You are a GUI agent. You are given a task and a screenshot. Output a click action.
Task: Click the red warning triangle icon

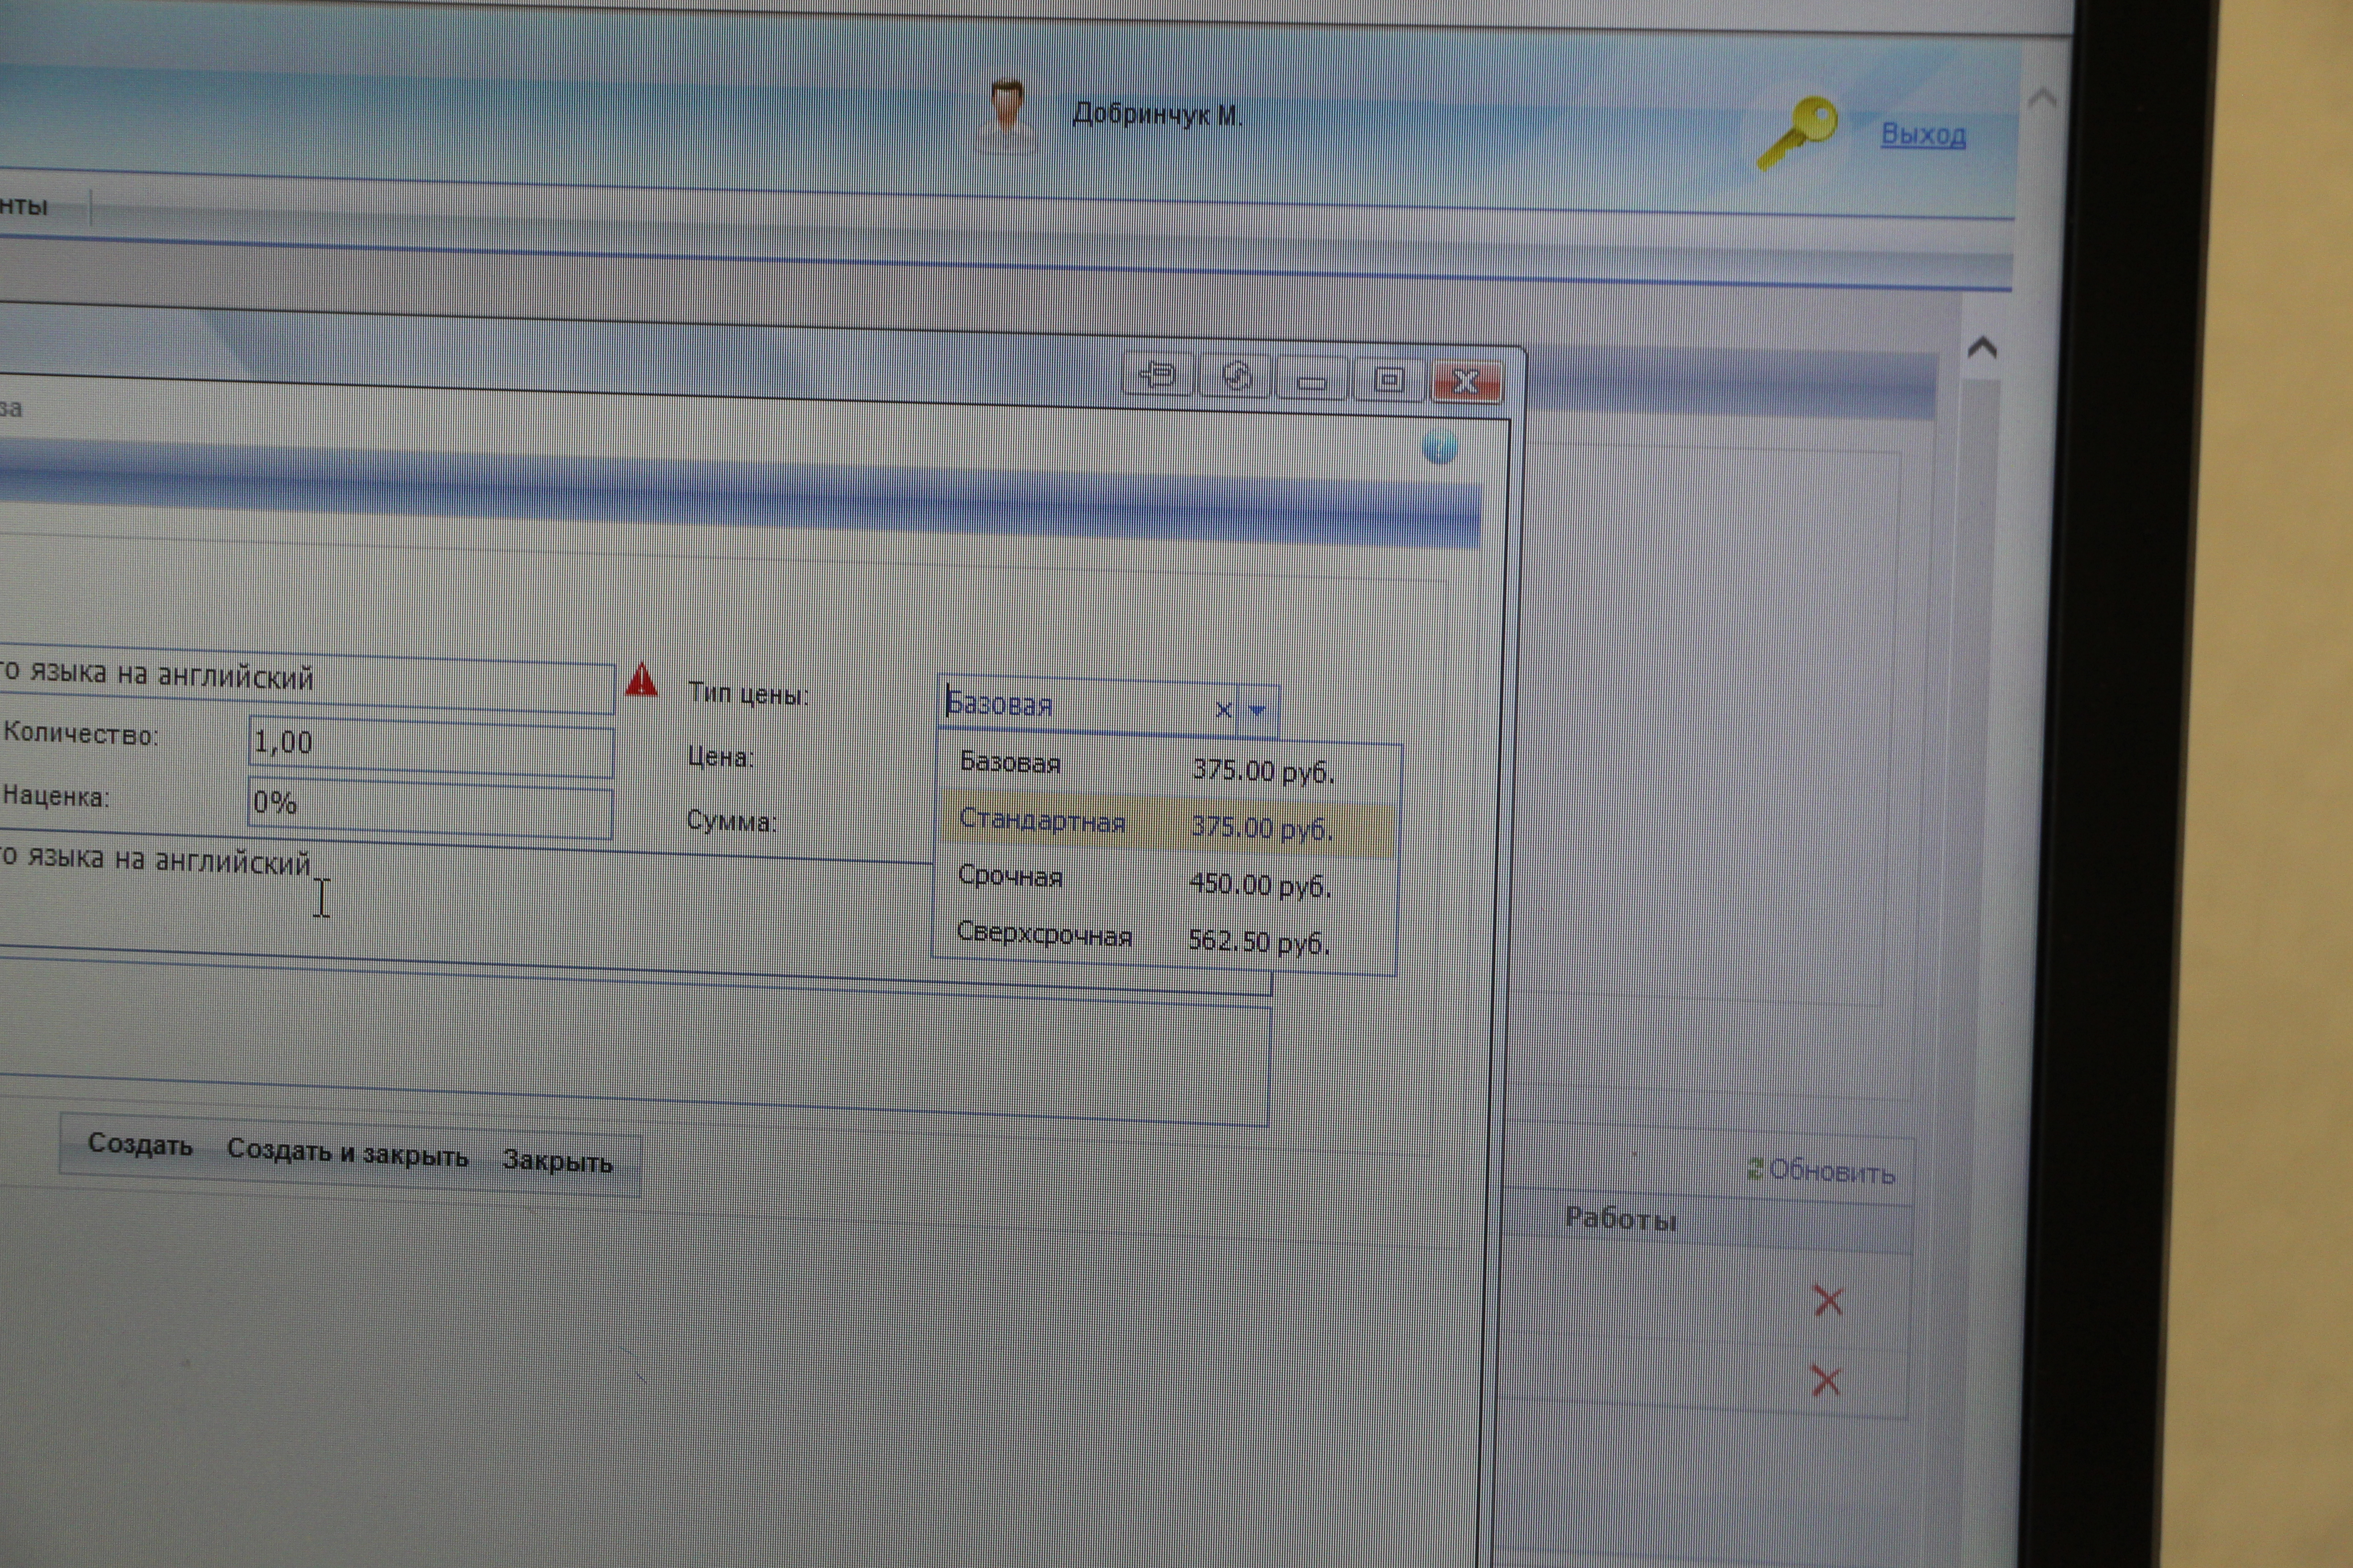[x=641, y=681]
